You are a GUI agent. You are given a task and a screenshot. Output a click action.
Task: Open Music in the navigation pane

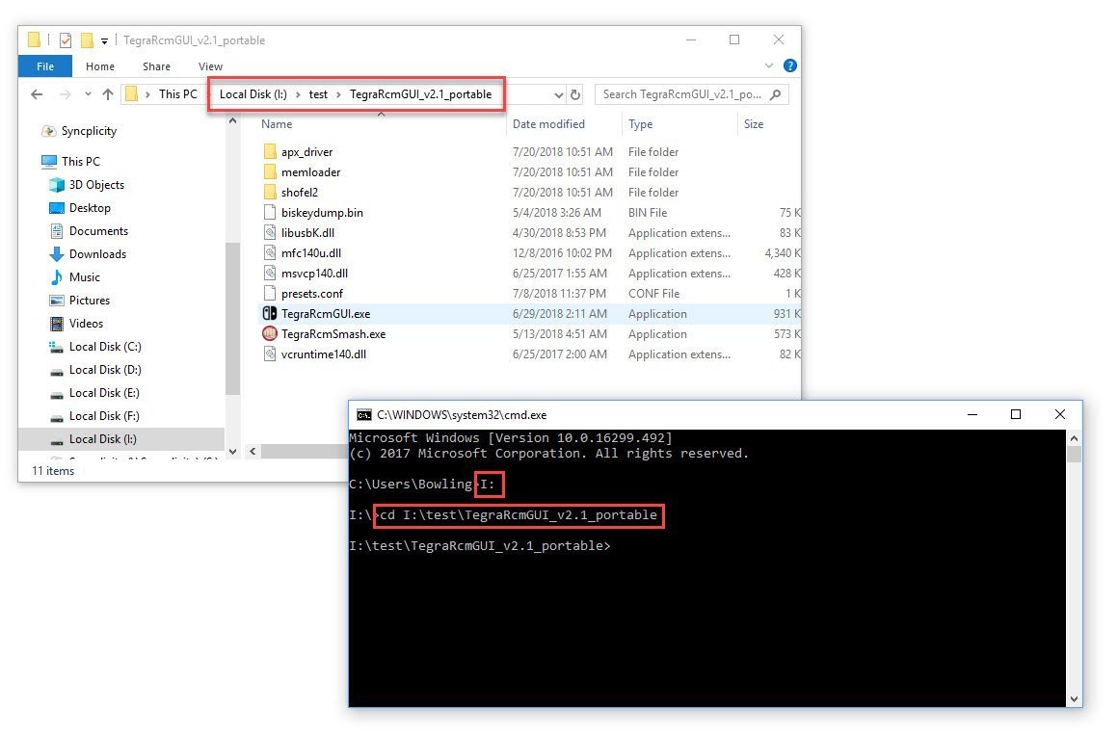click(x=74, y=277)
